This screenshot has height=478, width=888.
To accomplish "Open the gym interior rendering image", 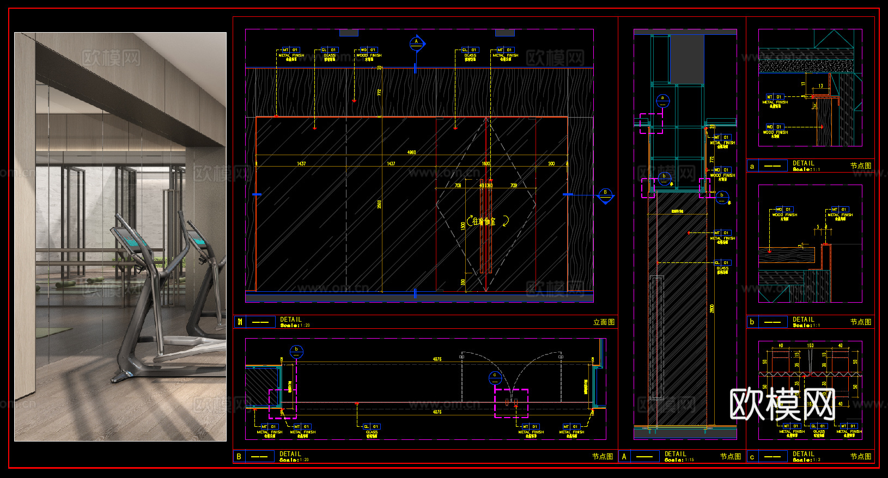I will (120, 237).
